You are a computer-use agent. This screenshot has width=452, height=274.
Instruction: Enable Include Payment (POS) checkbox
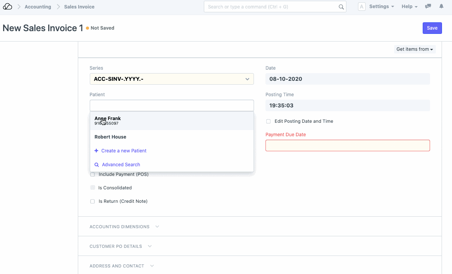pos(92,174)
